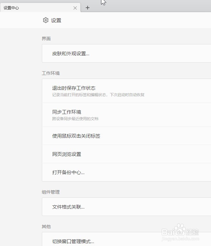
Task: Select the 设置中心 tab
Action: click(x=40, y=8)
